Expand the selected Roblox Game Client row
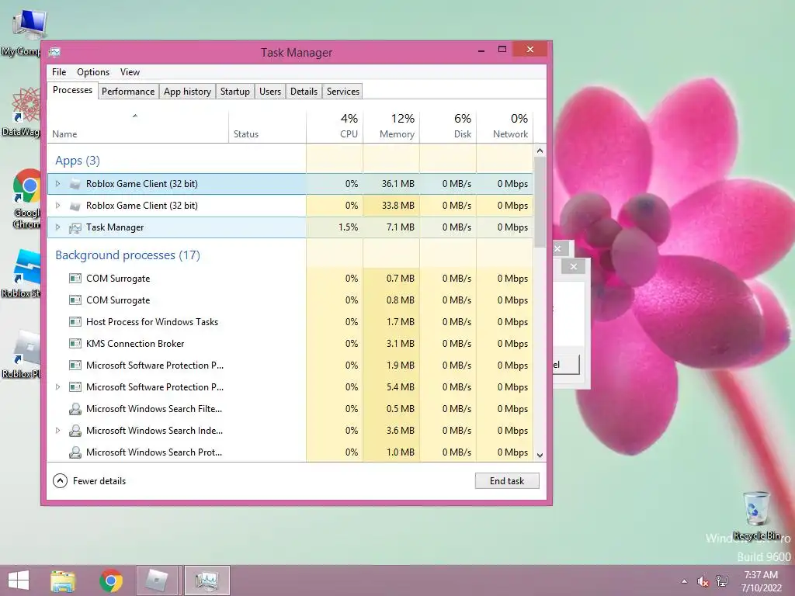The height and width of the screenshot is (596, 795). [57, 184]
